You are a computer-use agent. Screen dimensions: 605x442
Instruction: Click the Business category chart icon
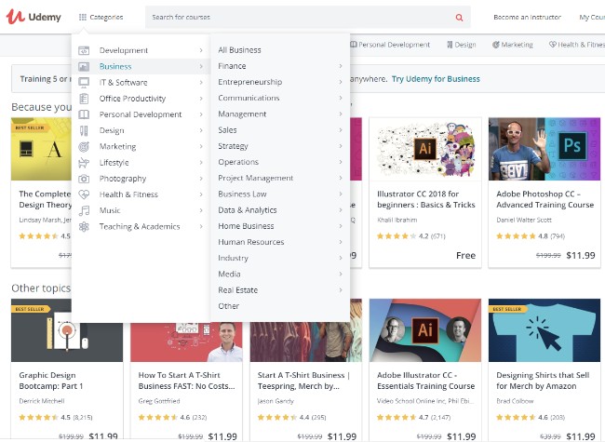pos(84,67)
